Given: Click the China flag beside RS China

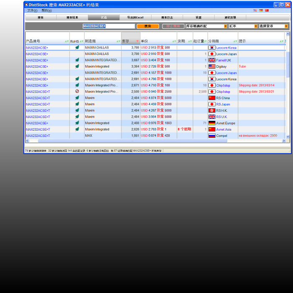Looking at the screenshot, I should pyautogui.click(x=212, y=98).
